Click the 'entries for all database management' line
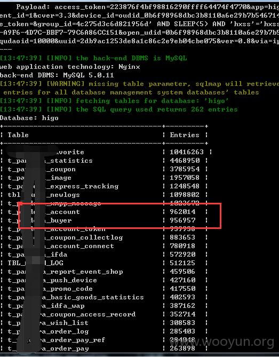 pyautogui.click(x=131, y=92)
